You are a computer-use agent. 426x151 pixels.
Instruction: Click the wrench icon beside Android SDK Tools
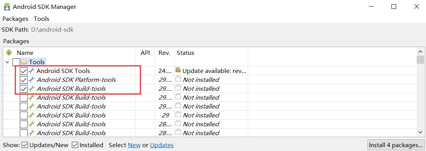click(31, 71)
